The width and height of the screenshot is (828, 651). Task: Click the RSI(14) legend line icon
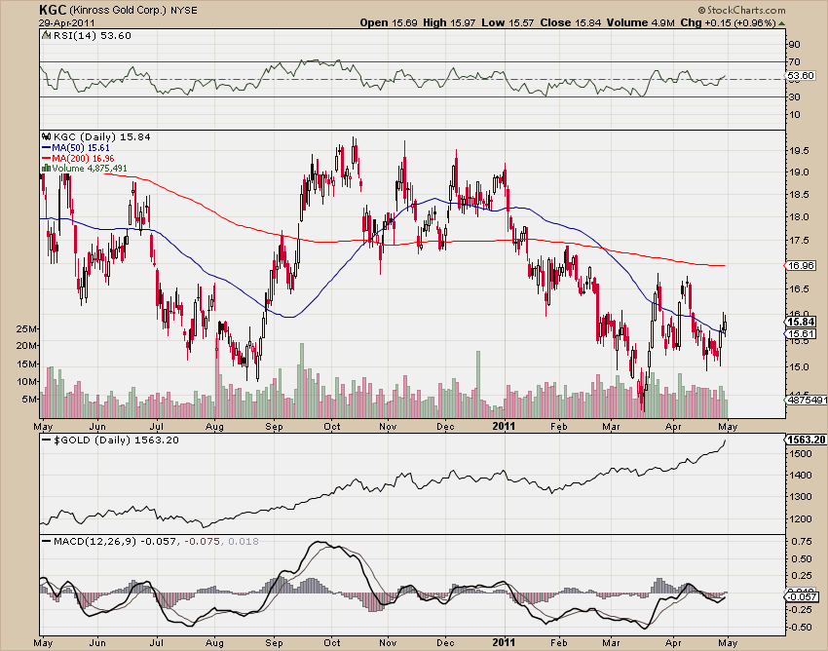tap(47, 35)
